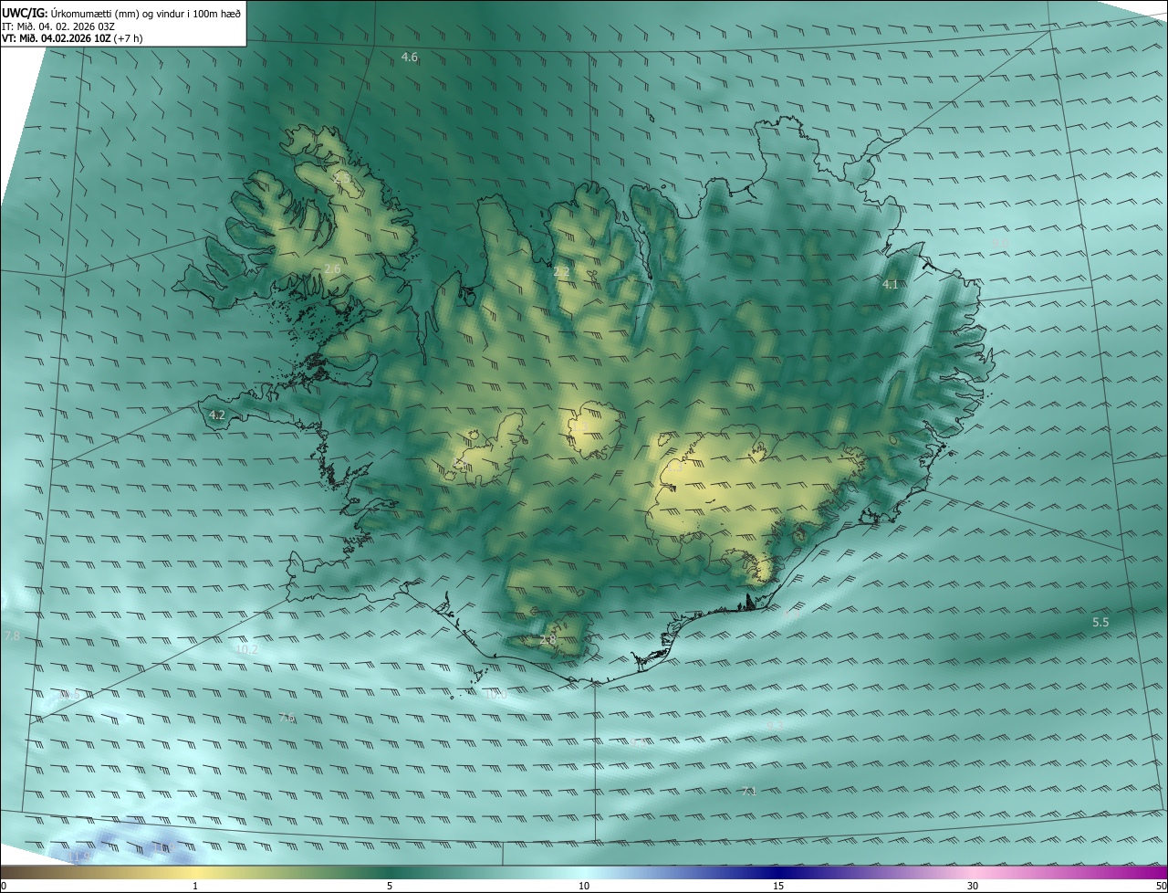Image resolution: width=1168 pixels, height=893 pixels.
Task: Click the 4.1 value in northeast Iceland
Action: tap(890, 285)
